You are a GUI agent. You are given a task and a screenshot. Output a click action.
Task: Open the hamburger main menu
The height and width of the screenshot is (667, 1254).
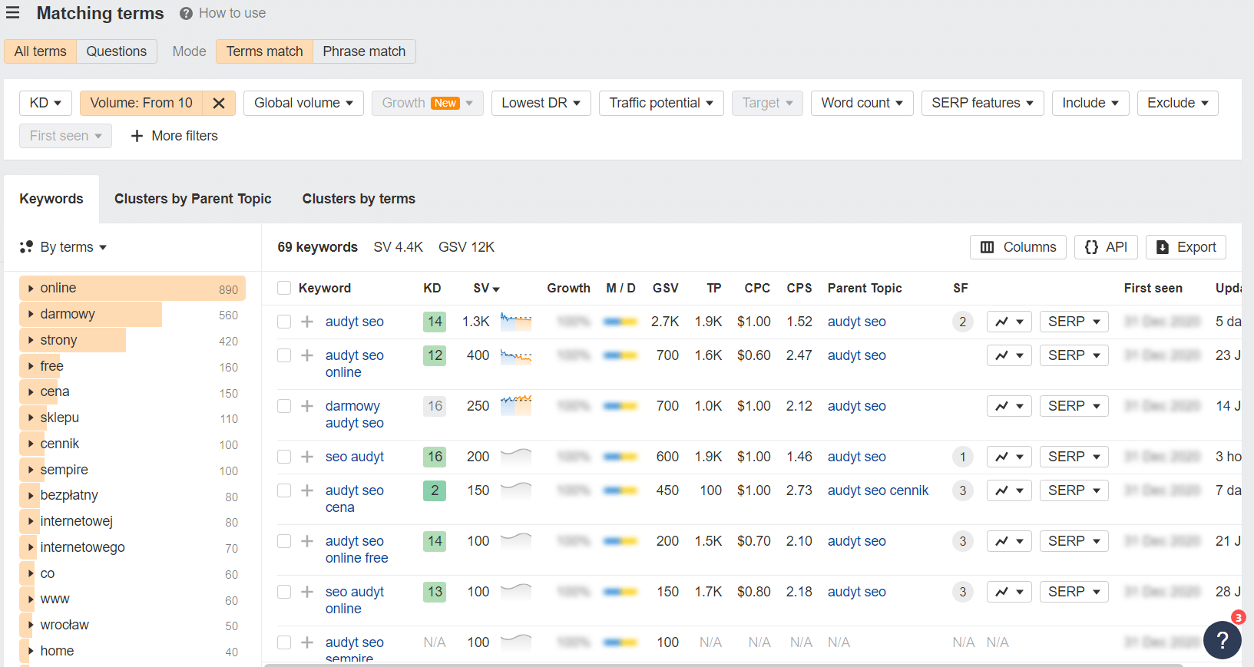(12, 13)
